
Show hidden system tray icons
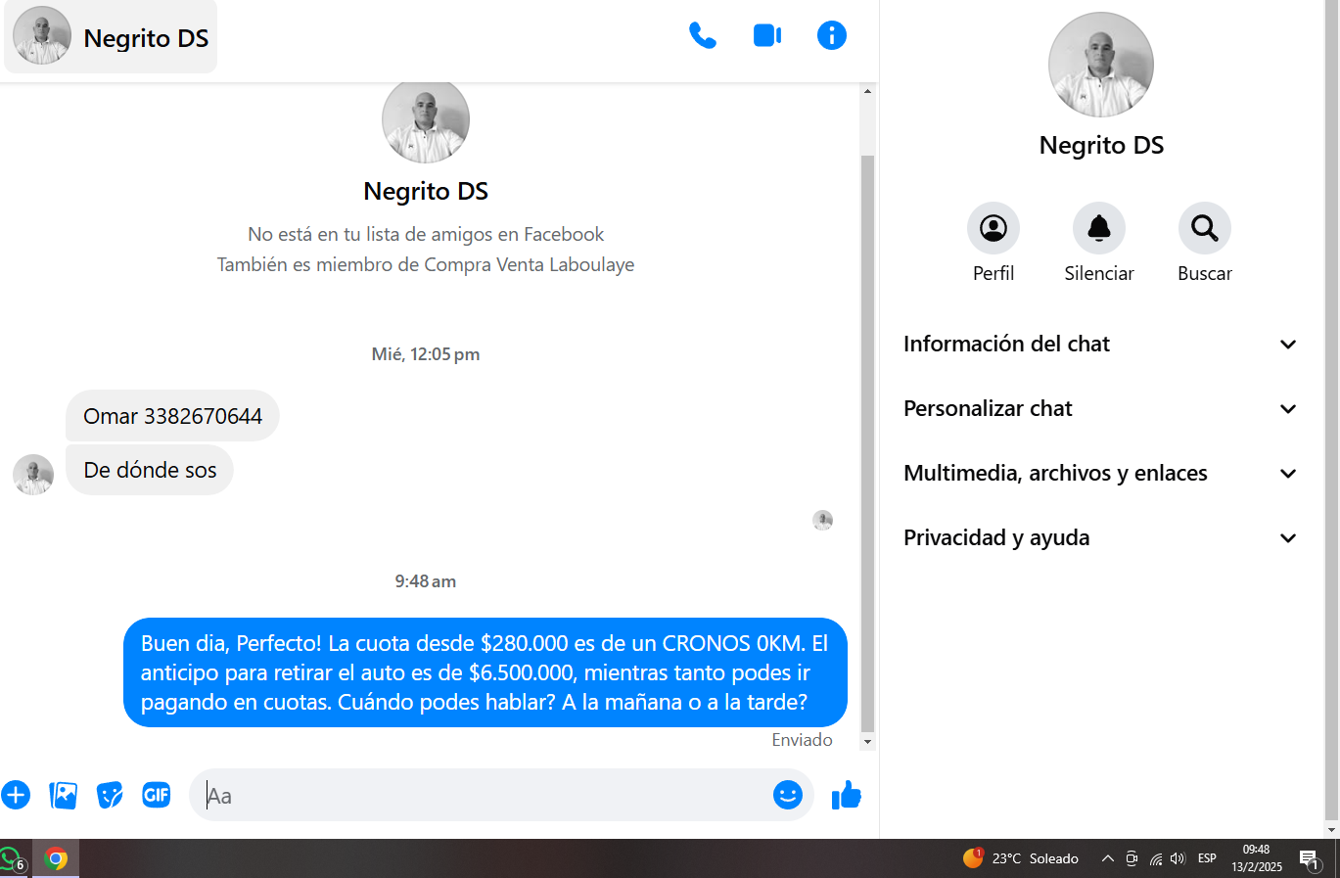click(1108, 858)
